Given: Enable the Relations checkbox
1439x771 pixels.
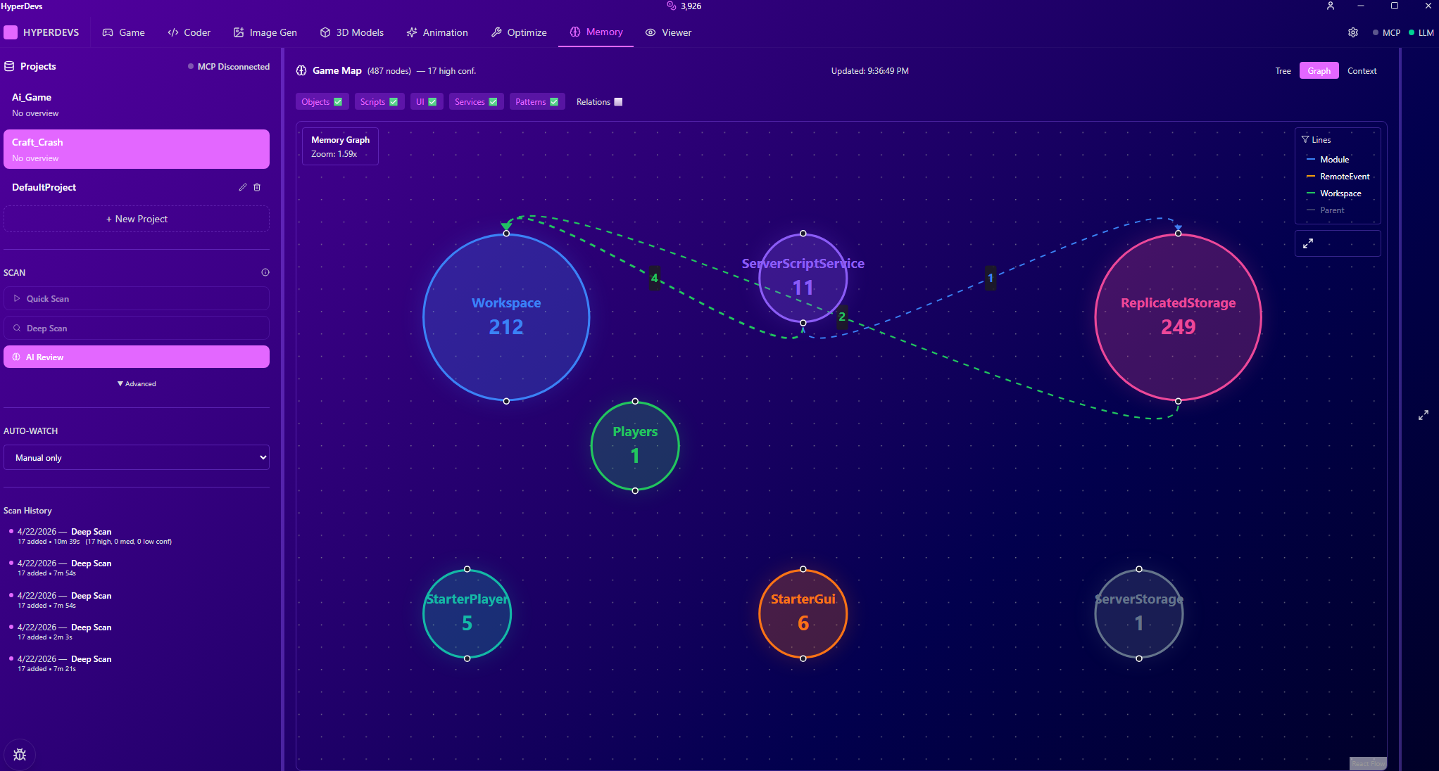Looking at the screenshot, I should 618,102.
